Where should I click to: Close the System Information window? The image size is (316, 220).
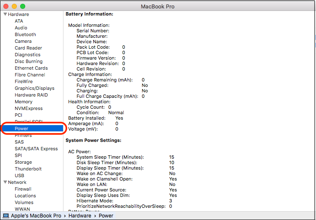(6, 6)
